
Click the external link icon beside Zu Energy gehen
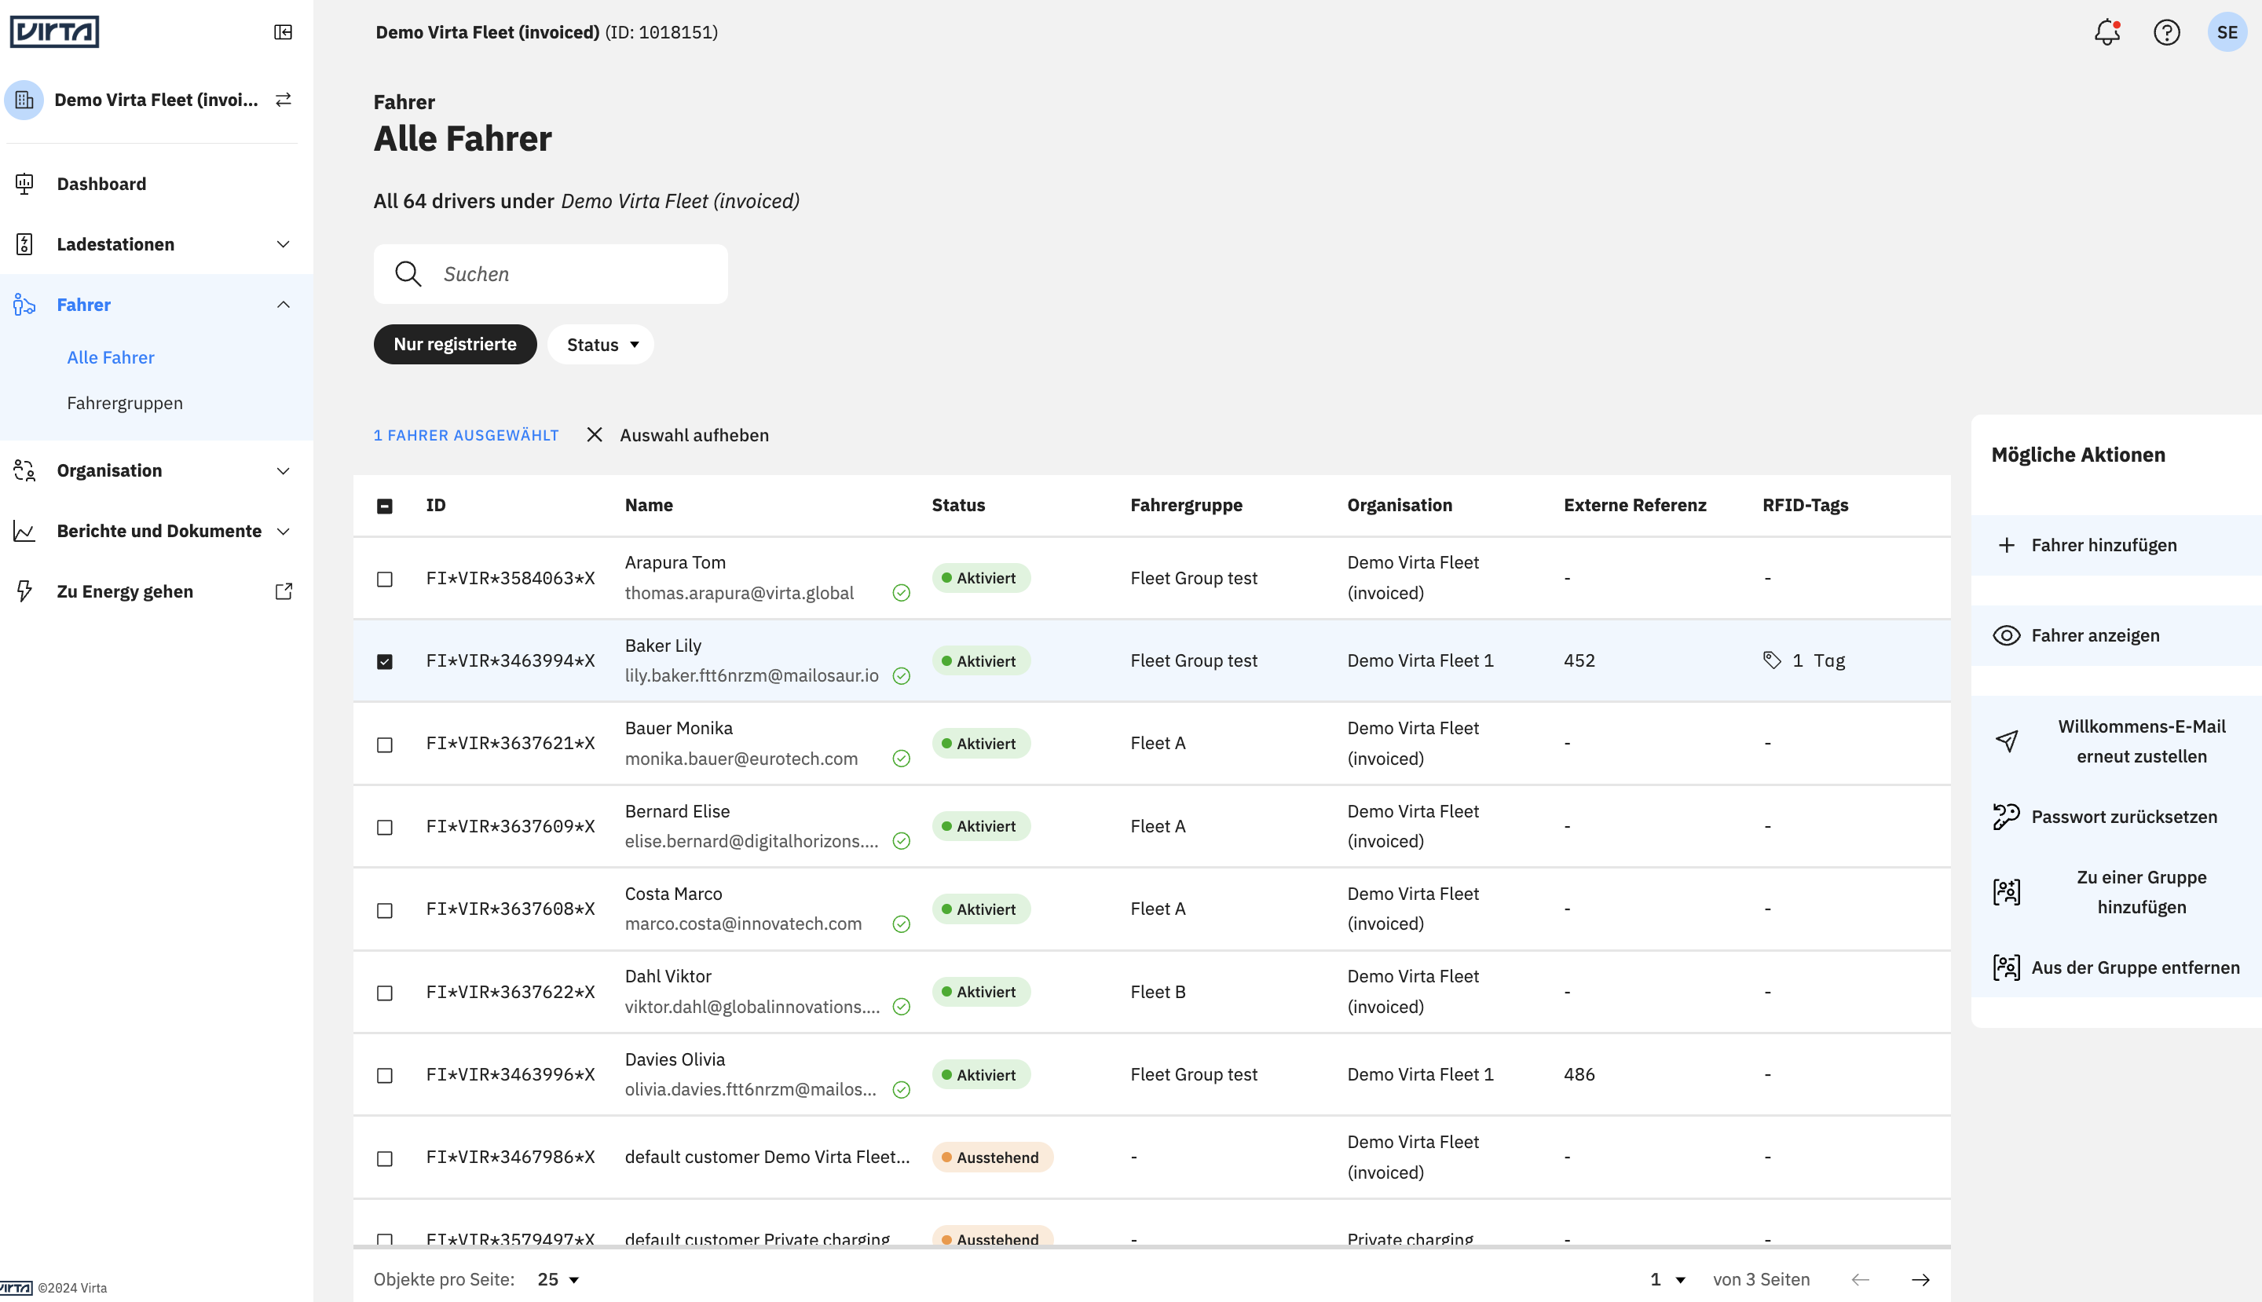tap(284, 591)
